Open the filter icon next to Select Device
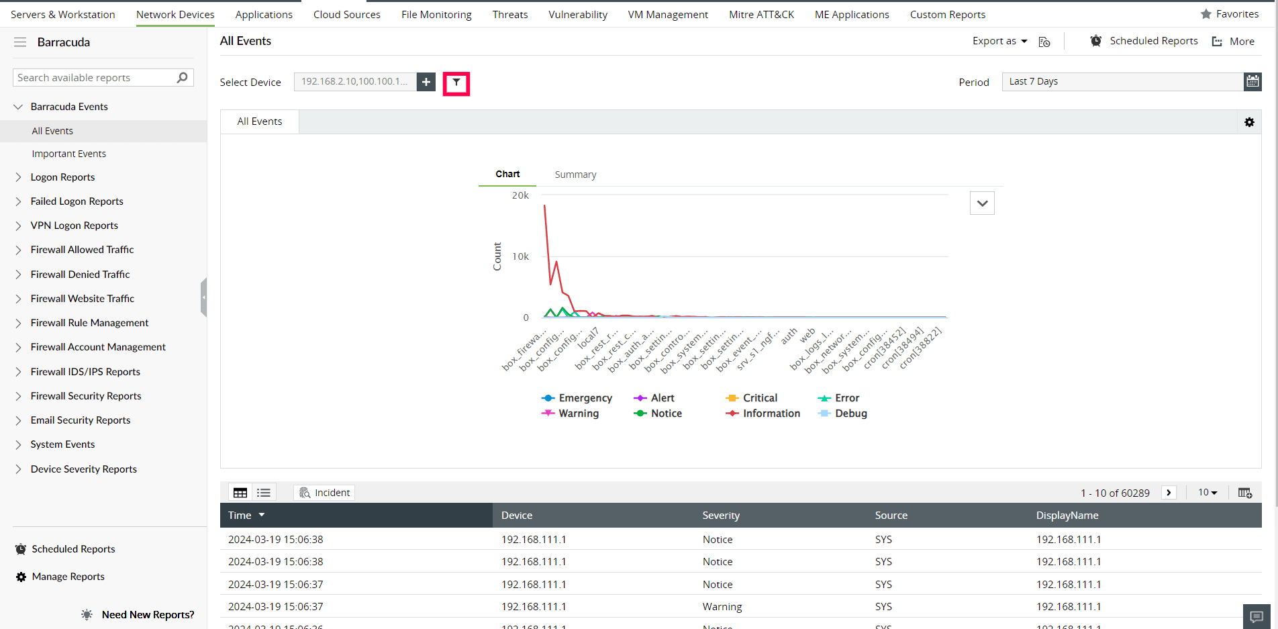The width and height of the screenshot is (1278, 629). (456, 83)
